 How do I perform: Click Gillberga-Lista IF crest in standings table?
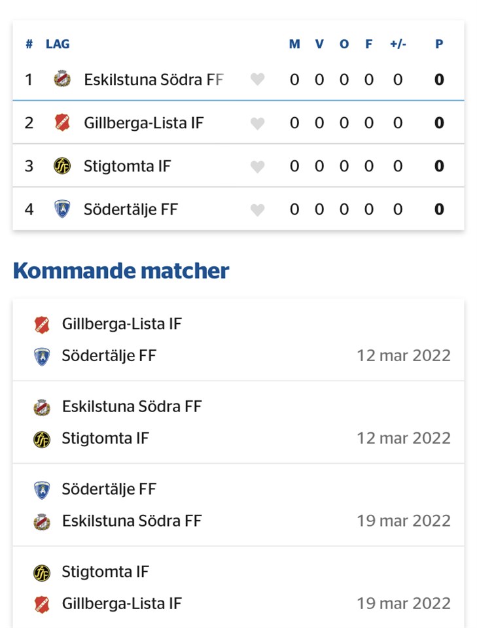(x=62, y=122)
